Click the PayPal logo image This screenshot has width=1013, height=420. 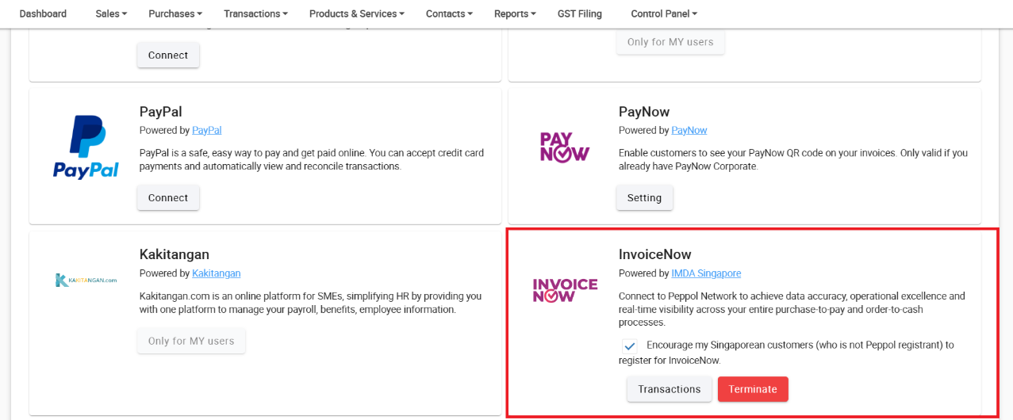[x=86, y=147]
